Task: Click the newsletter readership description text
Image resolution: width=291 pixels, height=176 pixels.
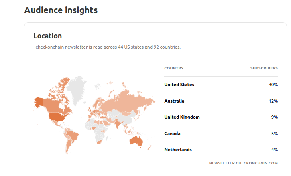Action: click(x=107, y=47)
